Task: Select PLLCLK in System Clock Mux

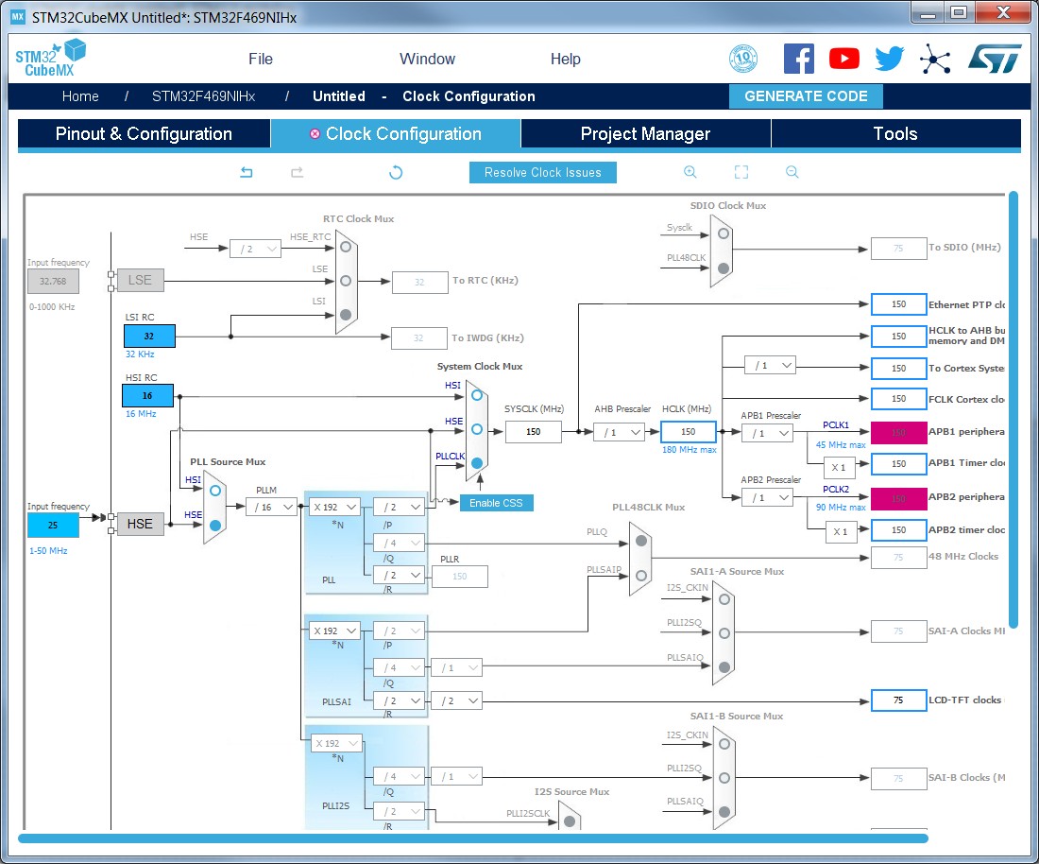Action: (x=477, y=463)
